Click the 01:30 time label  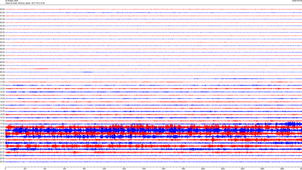2,19
